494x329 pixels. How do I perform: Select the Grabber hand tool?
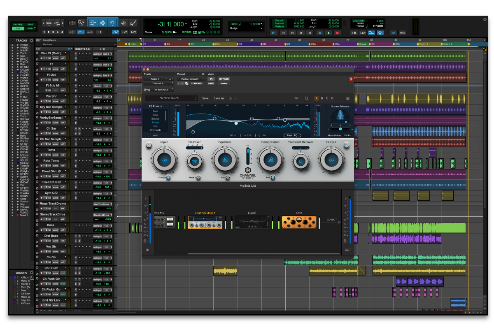112,23
